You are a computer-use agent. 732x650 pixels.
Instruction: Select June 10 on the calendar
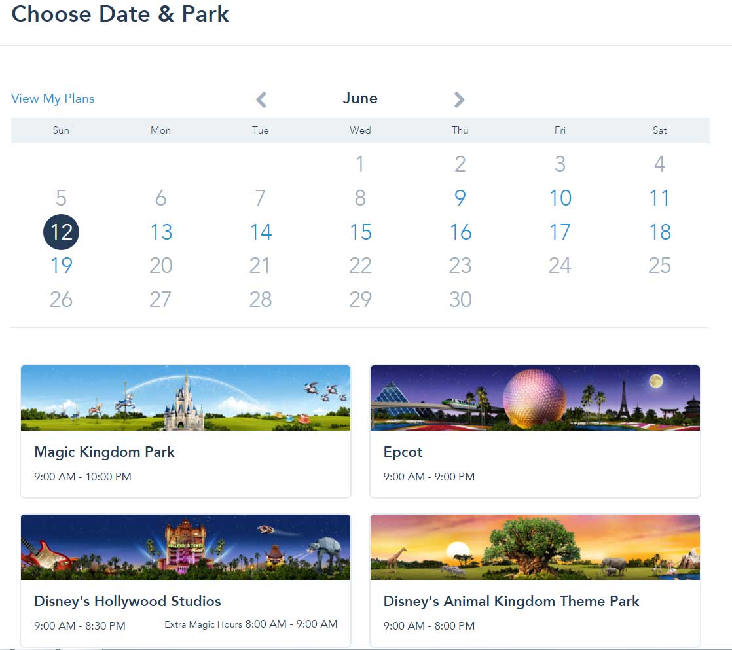coord(560,198)
